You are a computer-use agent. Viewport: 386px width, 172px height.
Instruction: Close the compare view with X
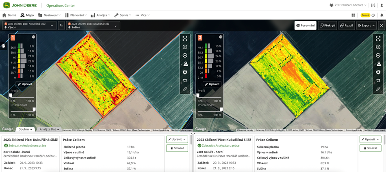point(382,26)
